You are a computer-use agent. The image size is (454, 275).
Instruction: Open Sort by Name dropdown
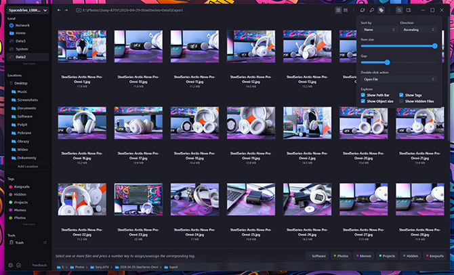378,30
